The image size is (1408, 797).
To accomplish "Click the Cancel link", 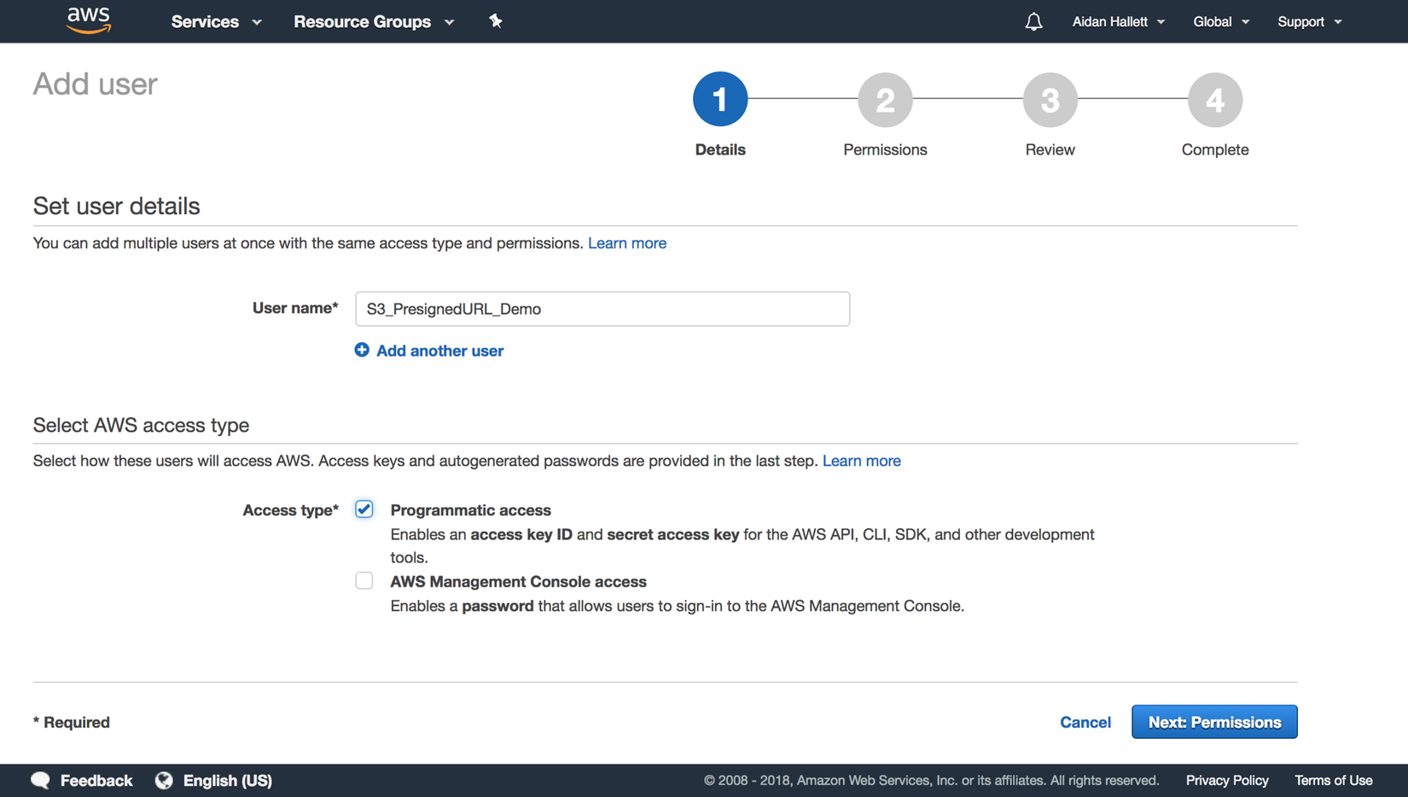I will coord(1085,722).
